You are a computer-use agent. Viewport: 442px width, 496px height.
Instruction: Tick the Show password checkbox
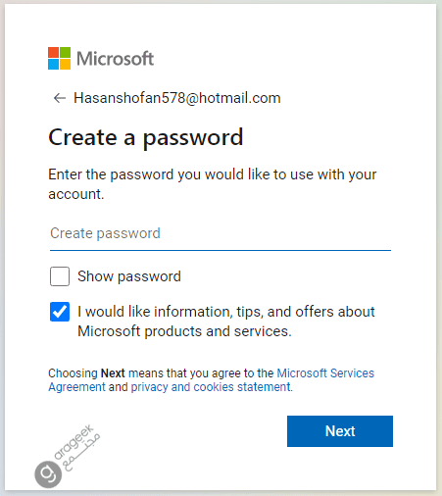tap(60, 276)
